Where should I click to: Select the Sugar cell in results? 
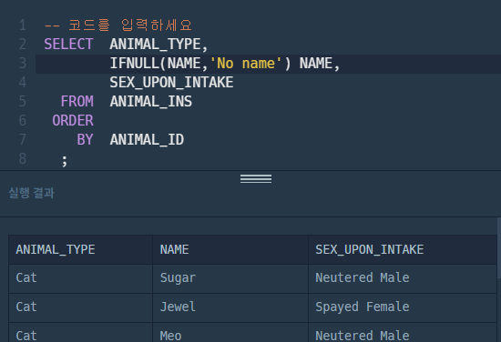(230, 279)
